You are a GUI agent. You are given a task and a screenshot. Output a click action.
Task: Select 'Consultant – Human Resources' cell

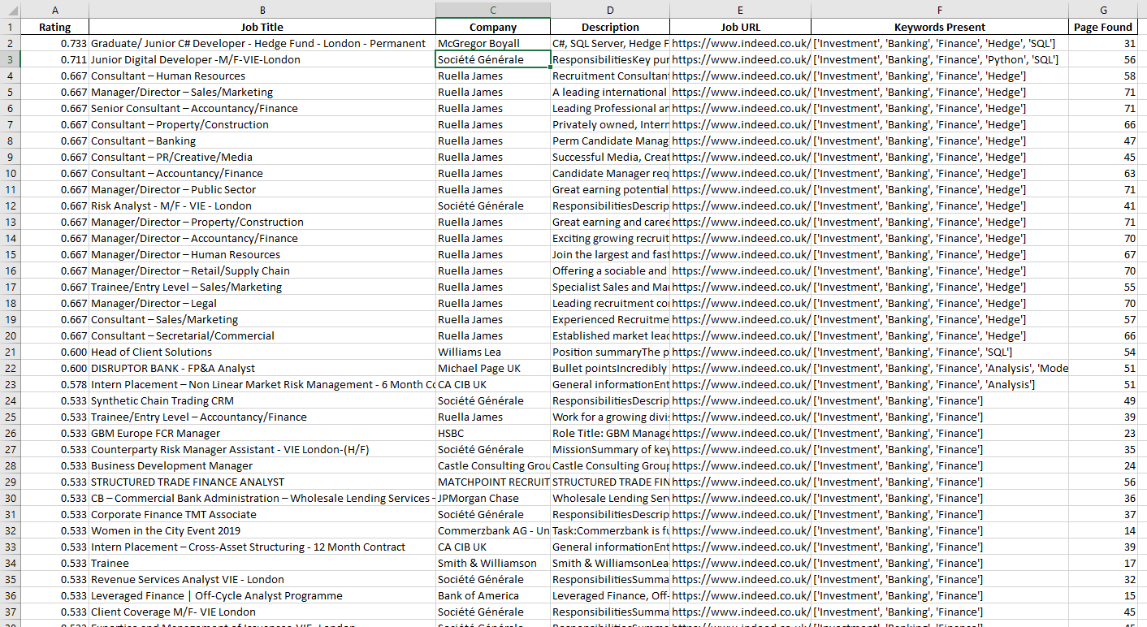coord(262,76)
